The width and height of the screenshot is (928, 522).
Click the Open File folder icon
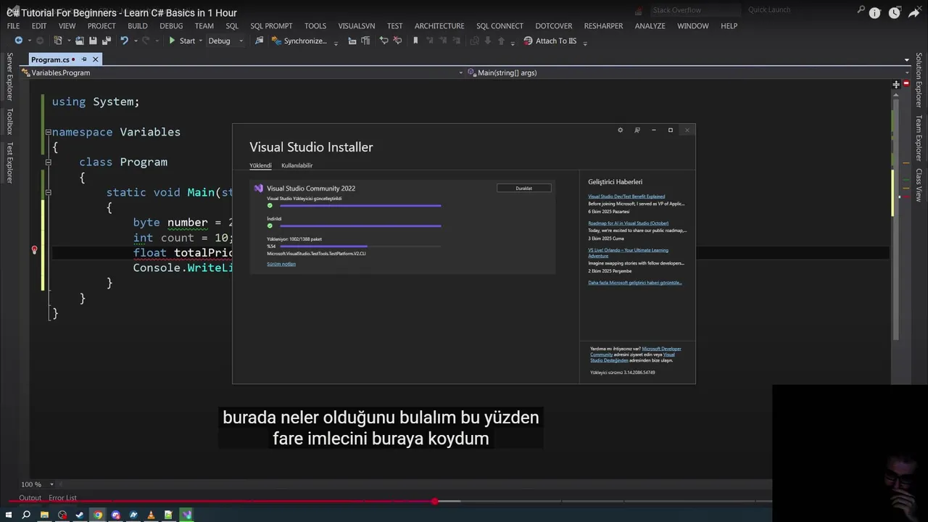click(x=80, y=41)
